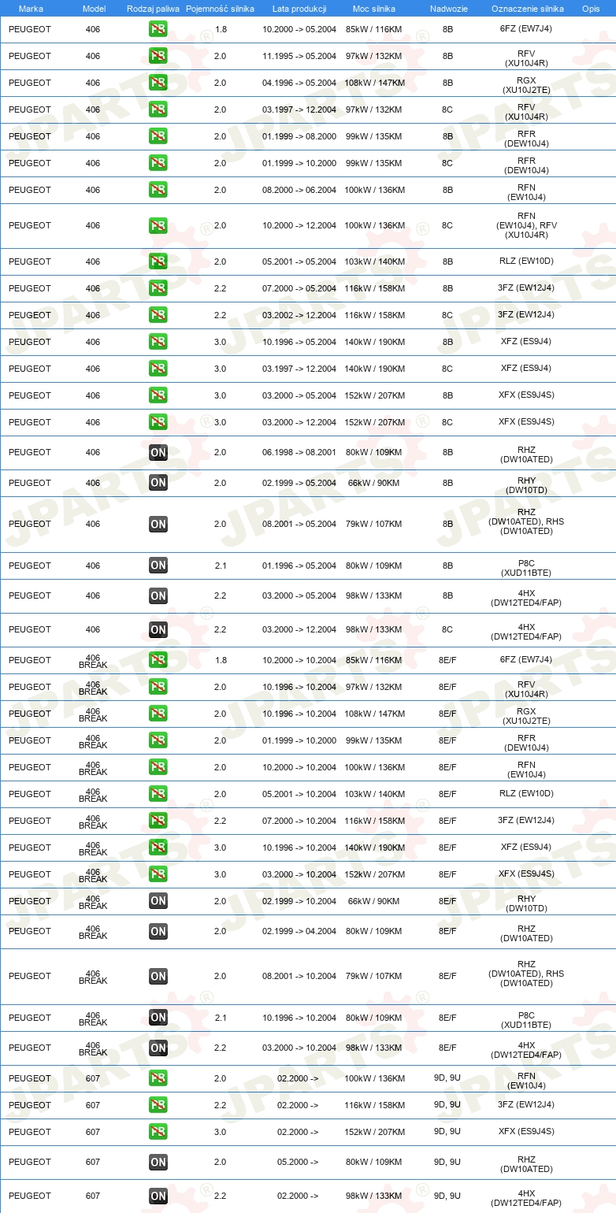
Task: Select the production years 04.1996 -> 05.2004 cell
Action: click(299, 83)
